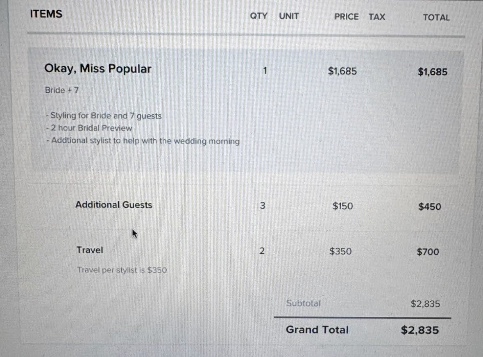Image resolution: width=483 pixels, height=357 pixels.
Task: Select the 2 hour Bridal Preview line
Action: point(89,128)
